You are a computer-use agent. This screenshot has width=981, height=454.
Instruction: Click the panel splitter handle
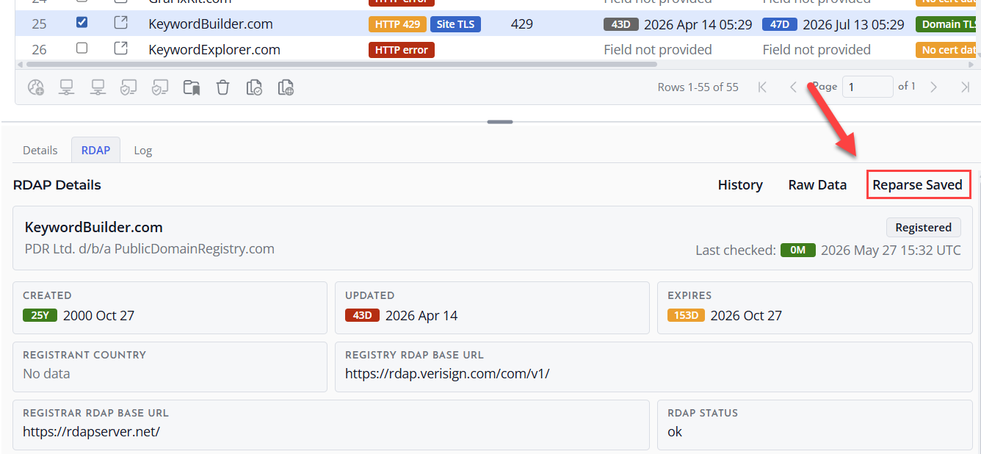(x=499, y=122)
